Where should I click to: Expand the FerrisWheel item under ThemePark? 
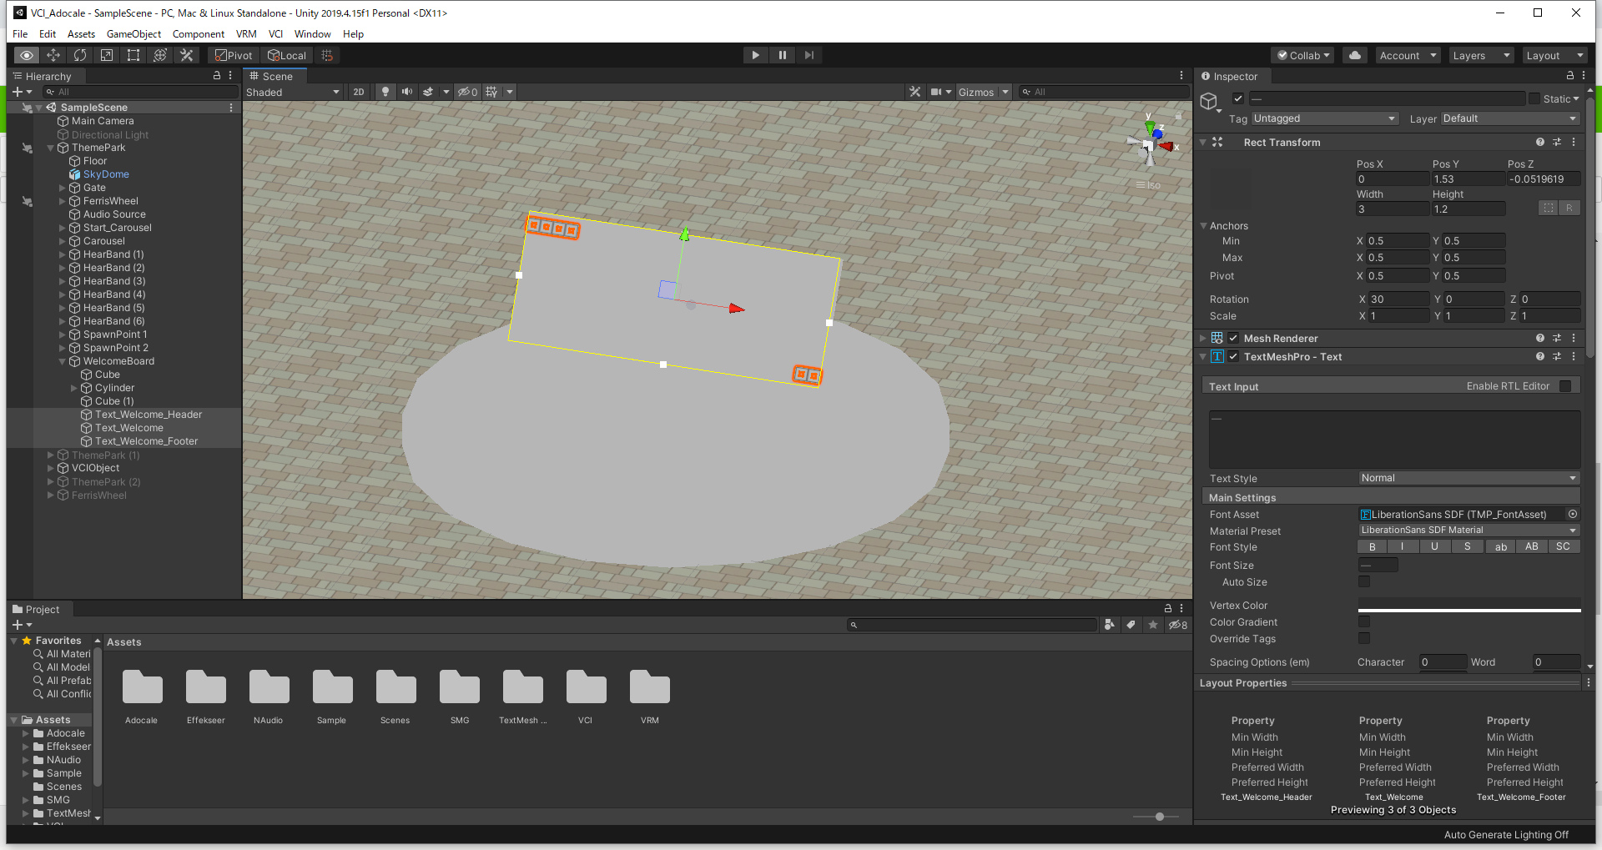point(63,201)
